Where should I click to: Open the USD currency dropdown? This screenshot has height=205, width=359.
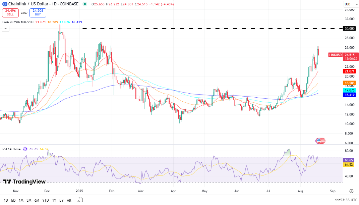351,4
